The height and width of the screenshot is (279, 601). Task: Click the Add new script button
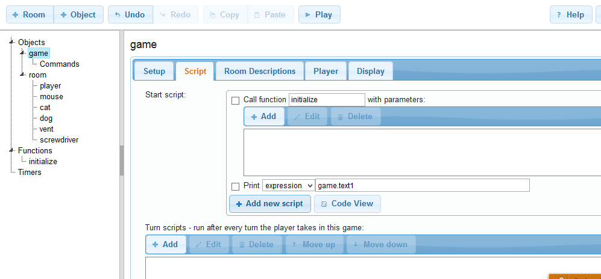(x=270, y=204)
